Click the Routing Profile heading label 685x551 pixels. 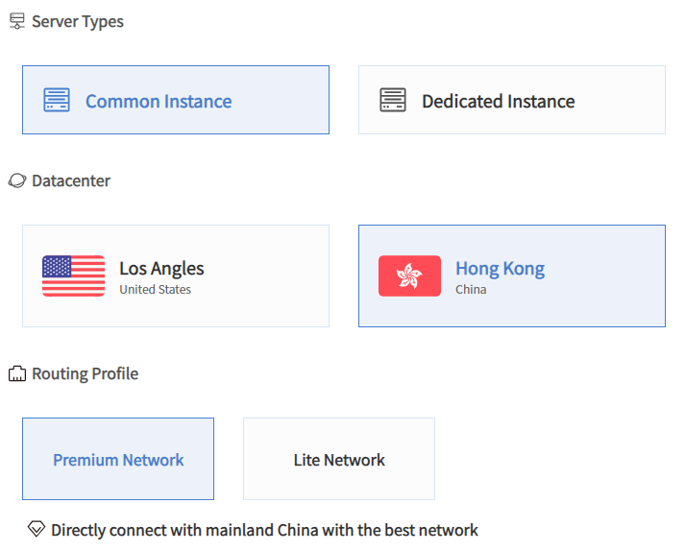86,373
